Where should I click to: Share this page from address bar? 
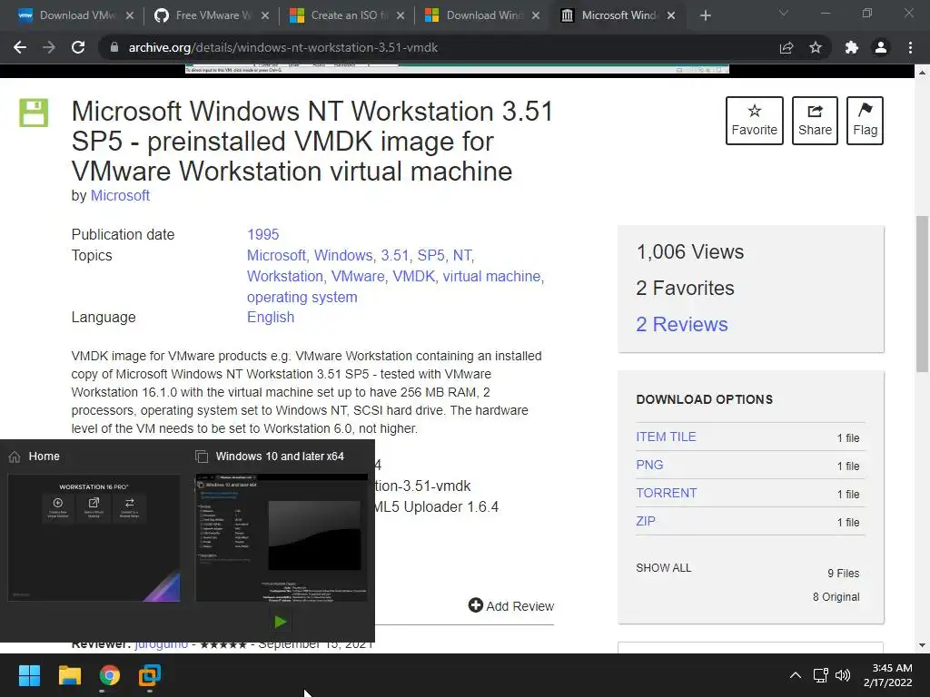click(787, 47)
